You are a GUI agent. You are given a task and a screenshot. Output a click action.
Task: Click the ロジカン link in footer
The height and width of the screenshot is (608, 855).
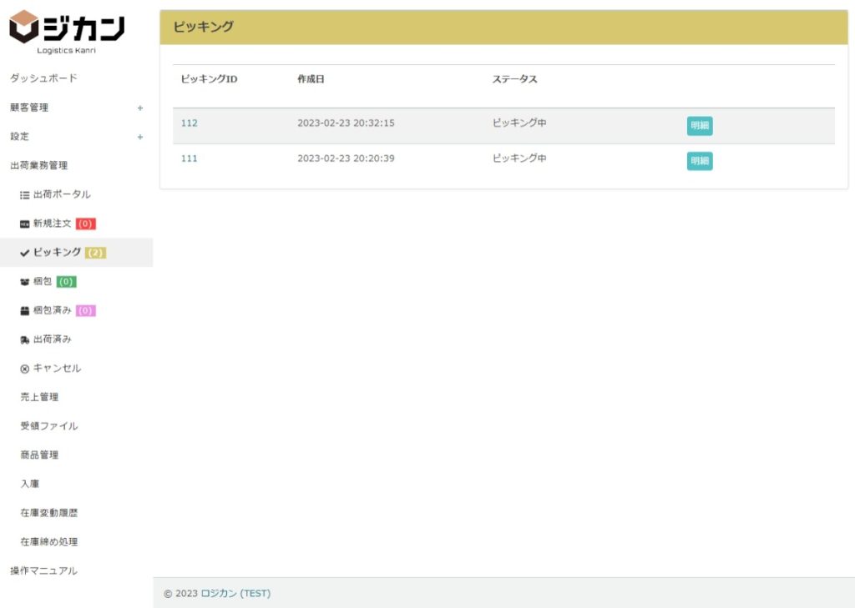click(219, 594)
